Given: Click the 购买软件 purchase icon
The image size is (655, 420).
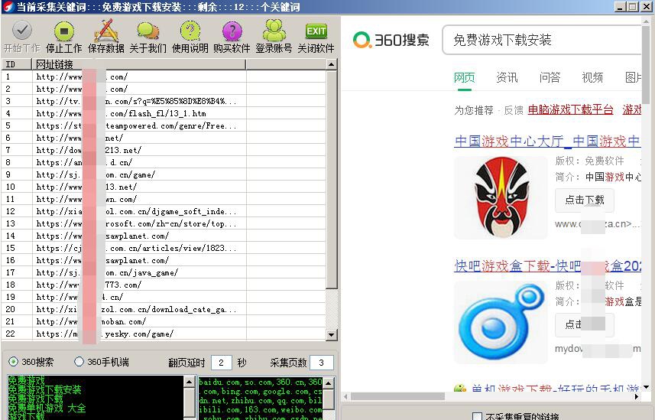Looking at the screenshot, I should point(232,31).
